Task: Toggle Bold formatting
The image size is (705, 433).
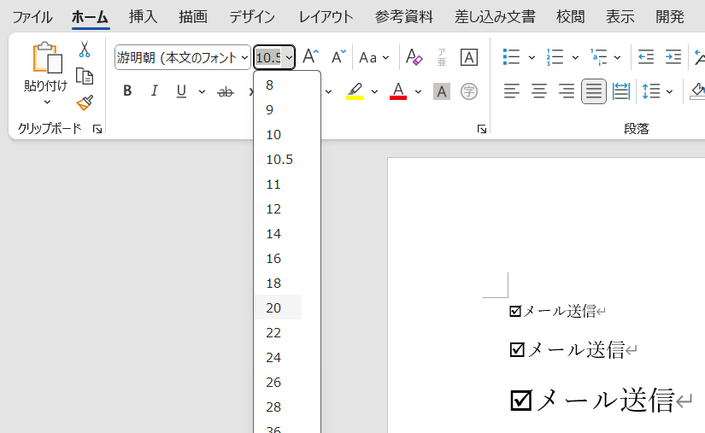Action: click(x=127, y=91)
